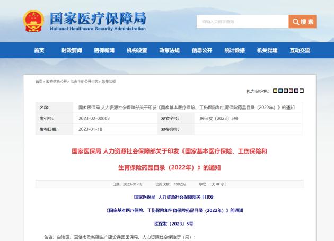This screenshot has height=241, width=334.
Task: Click the national emblem logo
Action: 33,21
